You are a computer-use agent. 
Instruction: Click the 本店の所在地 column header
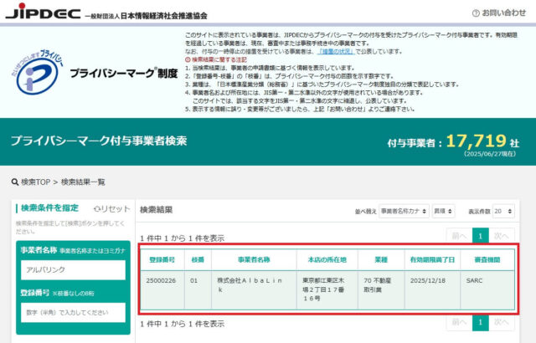pos(327,259)
